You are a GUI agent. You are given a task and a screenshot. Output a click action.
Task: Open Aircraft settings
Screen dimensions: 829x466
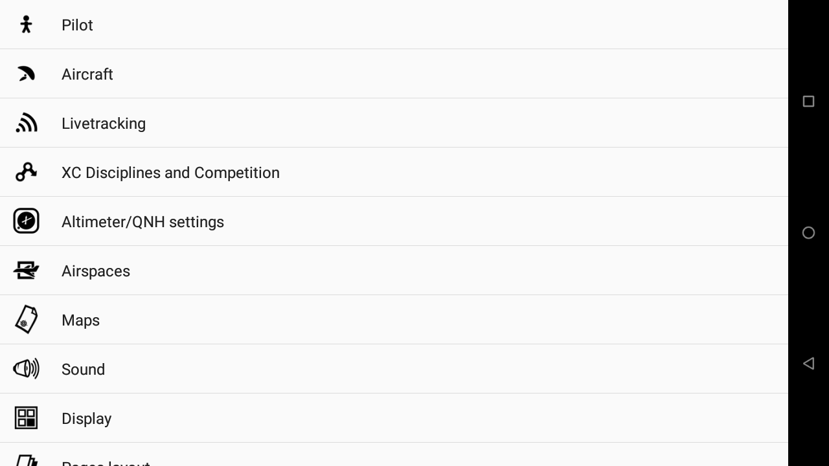point(87,74)
